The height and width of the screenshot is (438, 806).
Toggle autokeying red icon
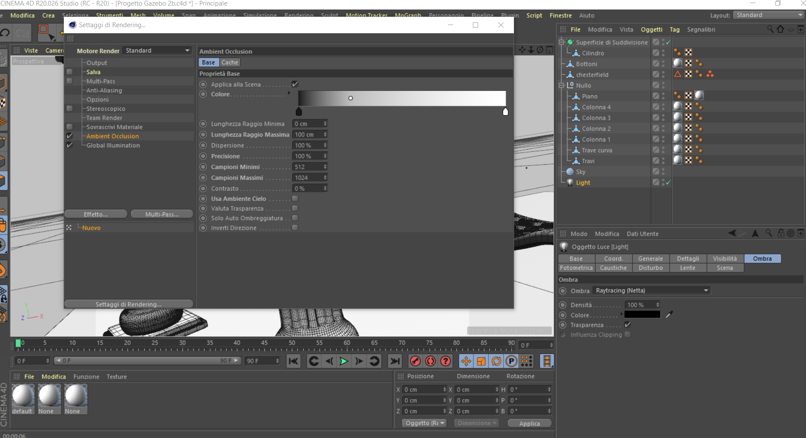[x=431, y=361]
